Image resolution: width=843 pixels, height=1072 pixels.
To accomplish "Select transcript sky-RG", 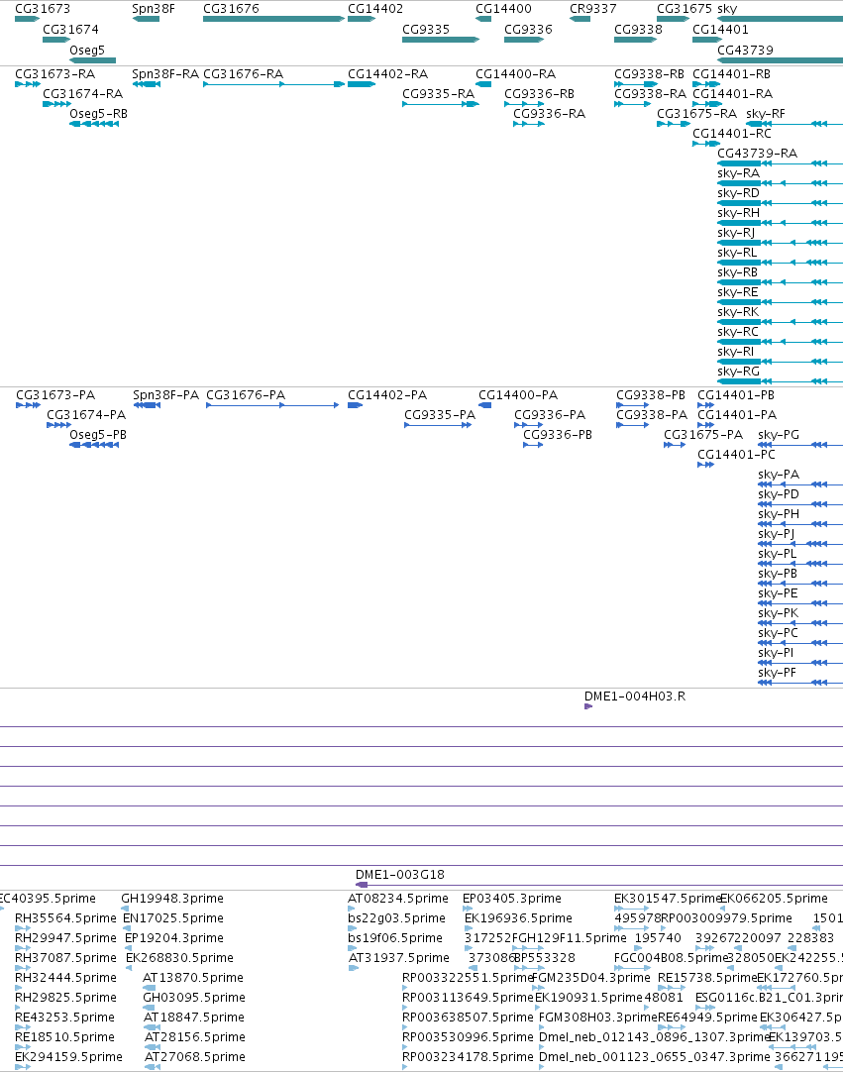I will click(x=738, y=372).
